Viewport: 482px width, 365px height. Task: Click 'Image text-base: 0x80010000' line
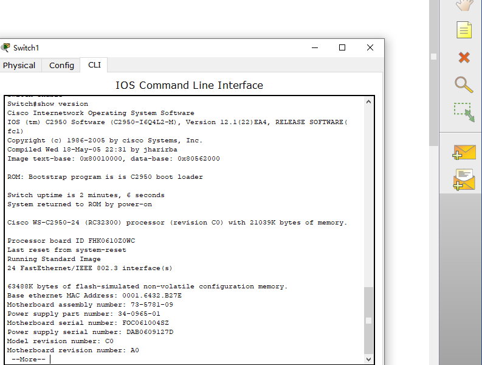pyautogui.click(x=114, y=159)
